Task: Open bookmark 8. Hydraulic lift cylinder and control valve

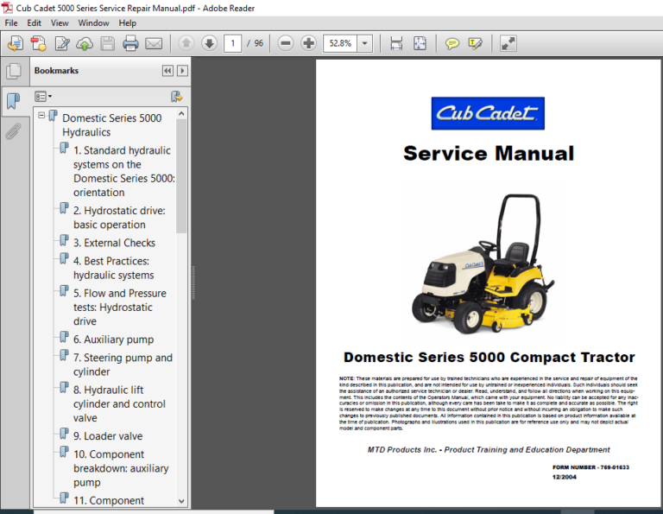Action: (x=119, y=403)
